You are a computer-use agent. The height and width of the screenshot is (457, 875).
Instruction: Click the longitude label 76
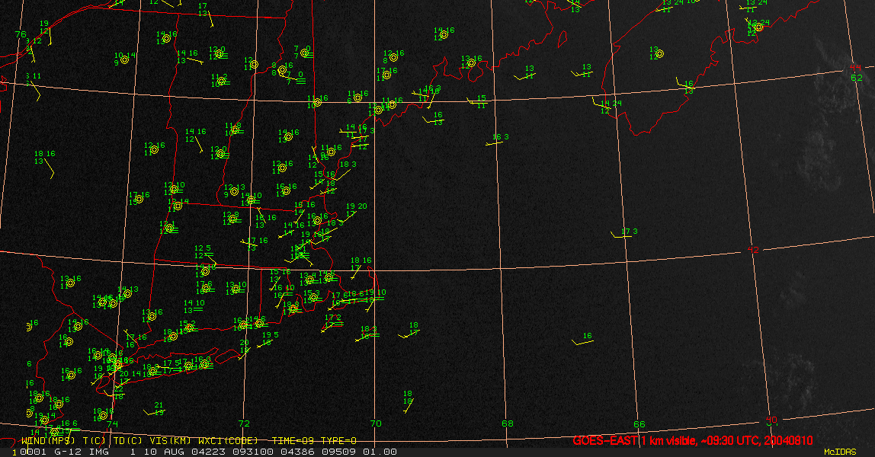[x=21, y=34]
